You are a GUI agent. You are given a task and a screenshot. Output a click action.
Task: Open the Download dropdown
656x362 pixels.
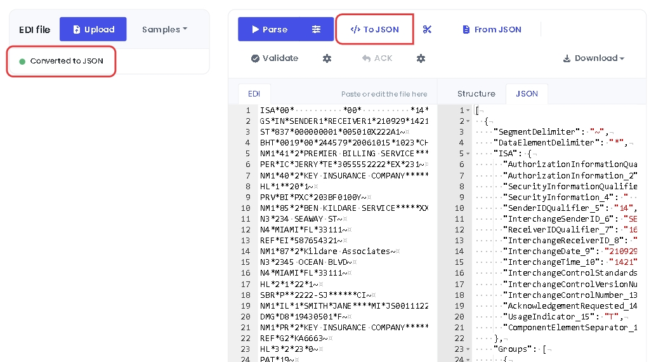point(593,58)
